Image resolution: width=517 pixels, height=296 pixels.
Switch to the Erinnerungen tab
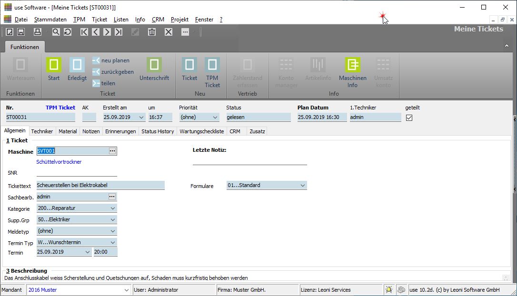120,131
